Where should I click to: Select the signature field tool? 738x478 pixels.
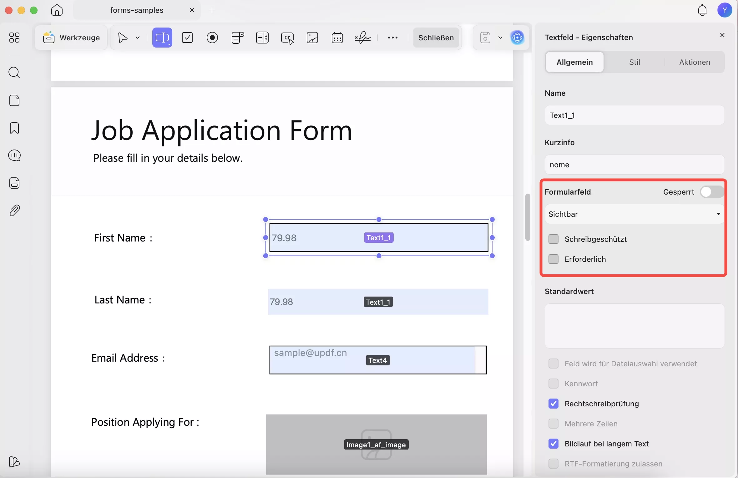(362, 38)
